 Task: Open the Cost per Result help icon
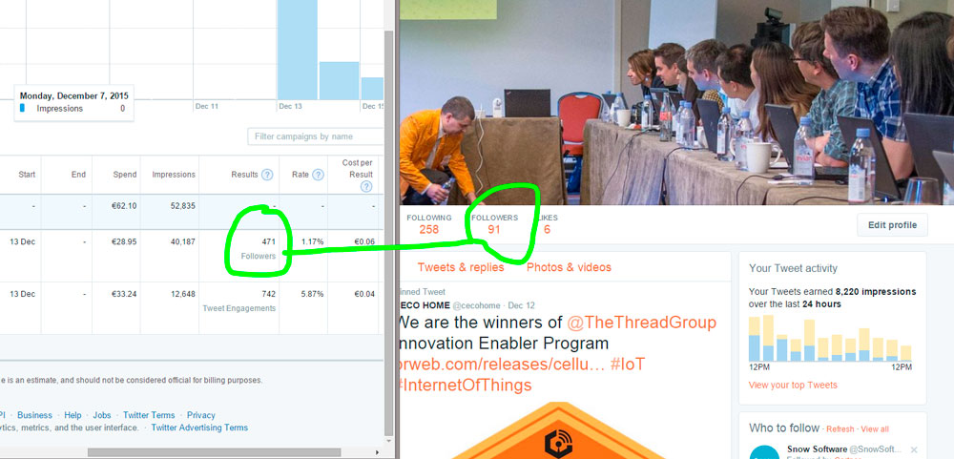tap(365, 187)
